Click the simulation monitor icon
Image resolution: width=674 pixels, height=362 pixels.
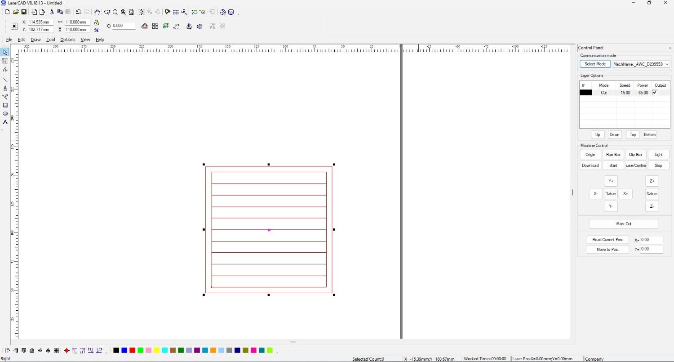[231, 12]
